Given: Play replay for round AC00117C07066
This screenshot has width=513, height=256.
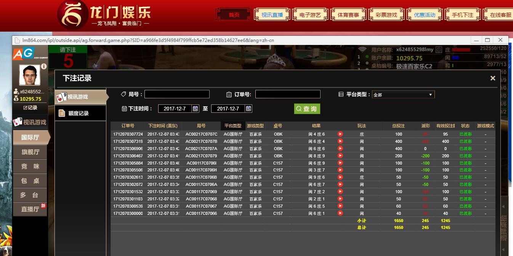Looking at the screenshot, I should (x=340, y=213).
